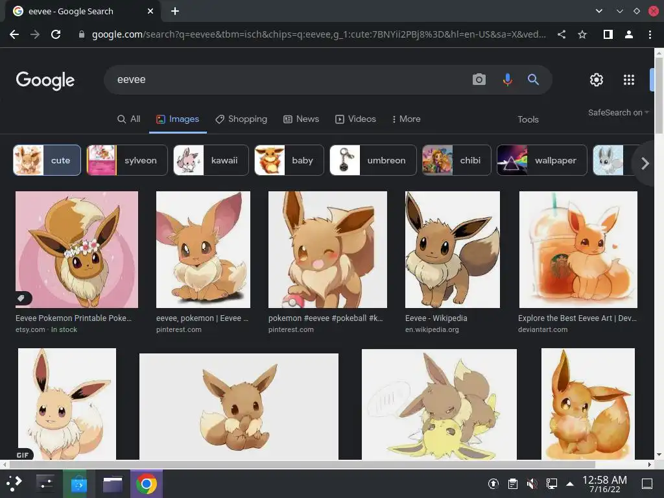Go back with the browser back arrow

(x=14, y=35)
